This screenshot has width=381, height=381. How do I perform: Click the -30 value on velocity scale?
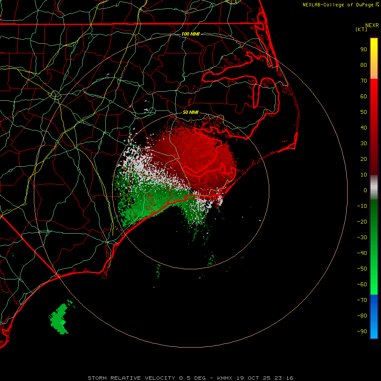pos(362,237)
